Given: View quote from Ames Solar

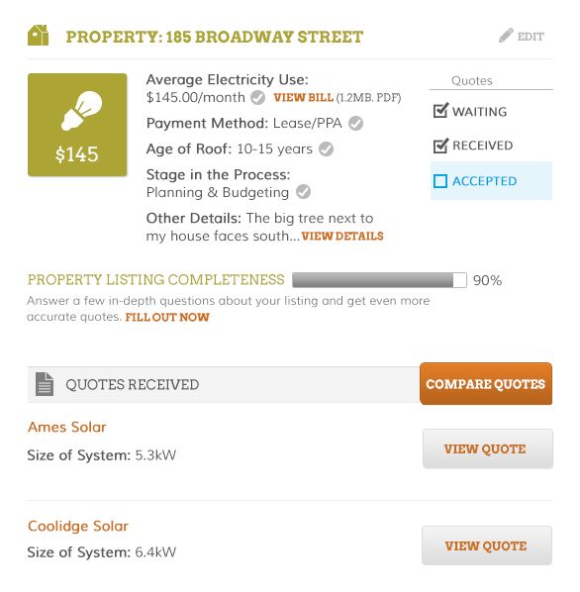Looking at the screenshot, I should [x=488, y=448].
